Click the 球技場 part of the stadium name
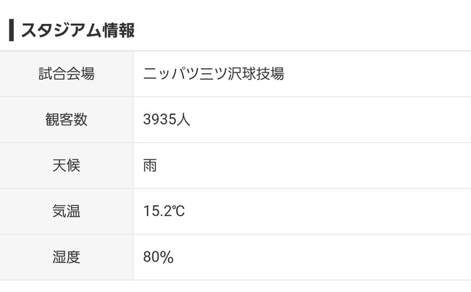The height and width of the screenshot is (292, 471). [263, 74]
